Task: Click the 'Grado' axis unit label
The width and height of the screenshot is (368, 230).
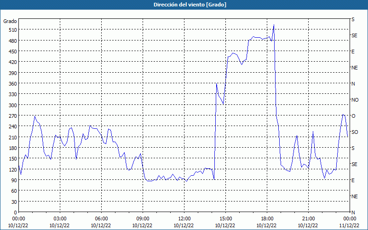Action: [10, 21]
